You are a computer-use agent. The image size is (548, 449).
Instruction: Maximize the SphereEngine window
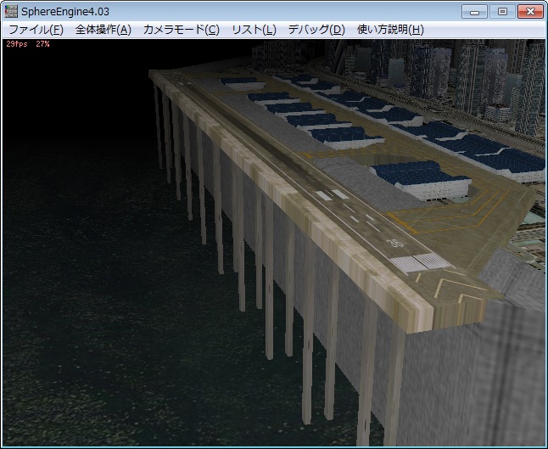(502, 12)
